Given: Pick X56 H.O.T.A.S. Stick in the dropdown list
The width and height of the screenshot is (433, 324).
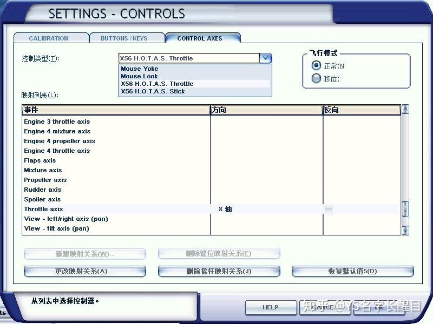Looking at the screenshot, I should click(195, 91).
